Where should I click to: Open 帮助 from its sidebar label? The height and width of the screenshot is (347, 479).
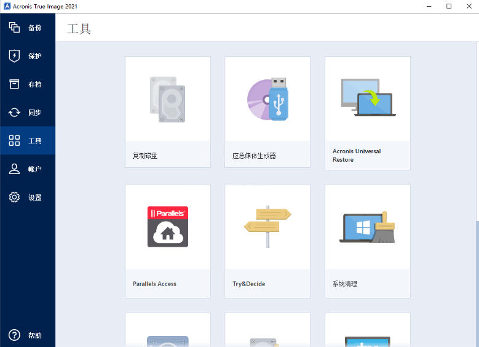click(x=35, y=335)
